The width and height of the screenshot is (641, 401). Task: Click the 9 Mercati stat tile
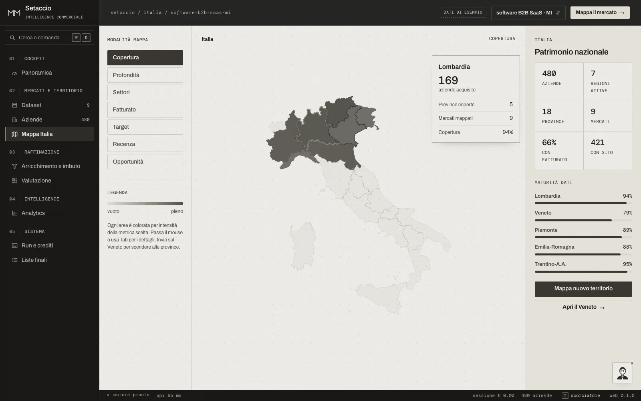(608, 116)
